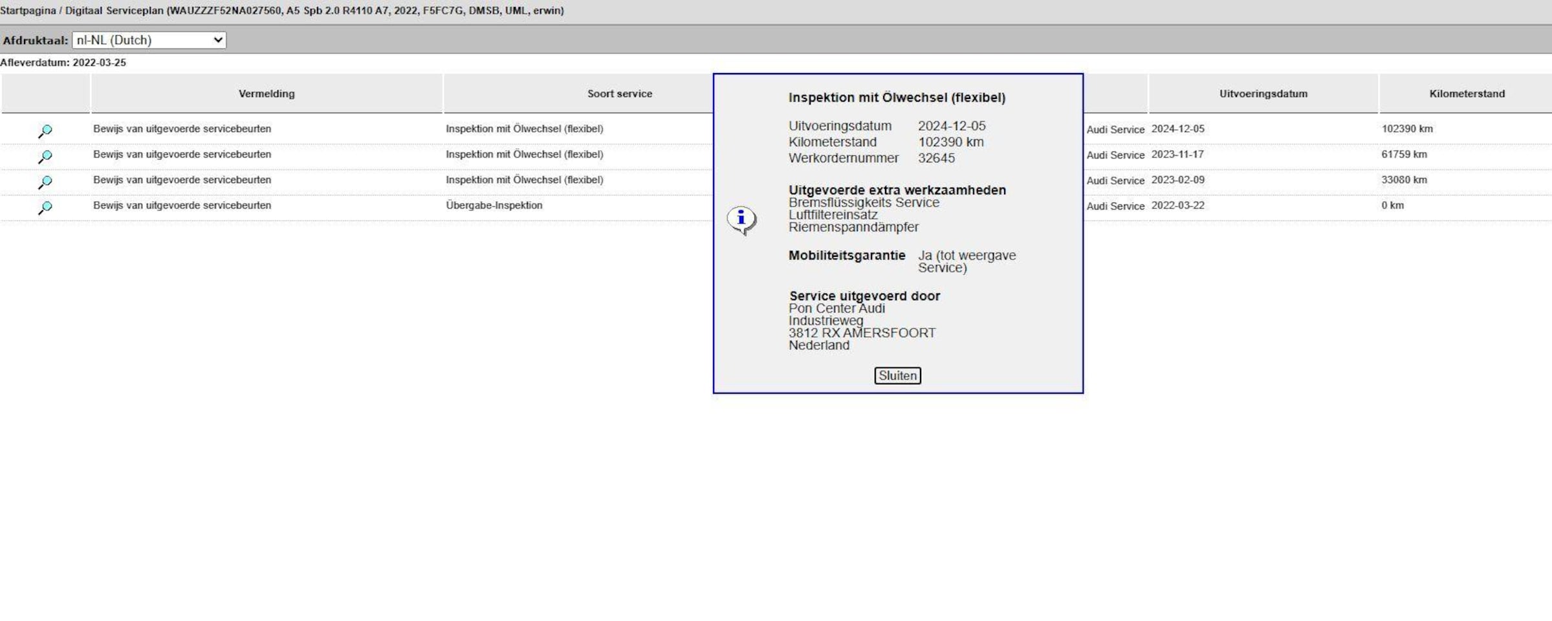The image size is (1552, 621).
Task: Click magnifier icon in the 61759 km row
Action: tap(45, 157)
